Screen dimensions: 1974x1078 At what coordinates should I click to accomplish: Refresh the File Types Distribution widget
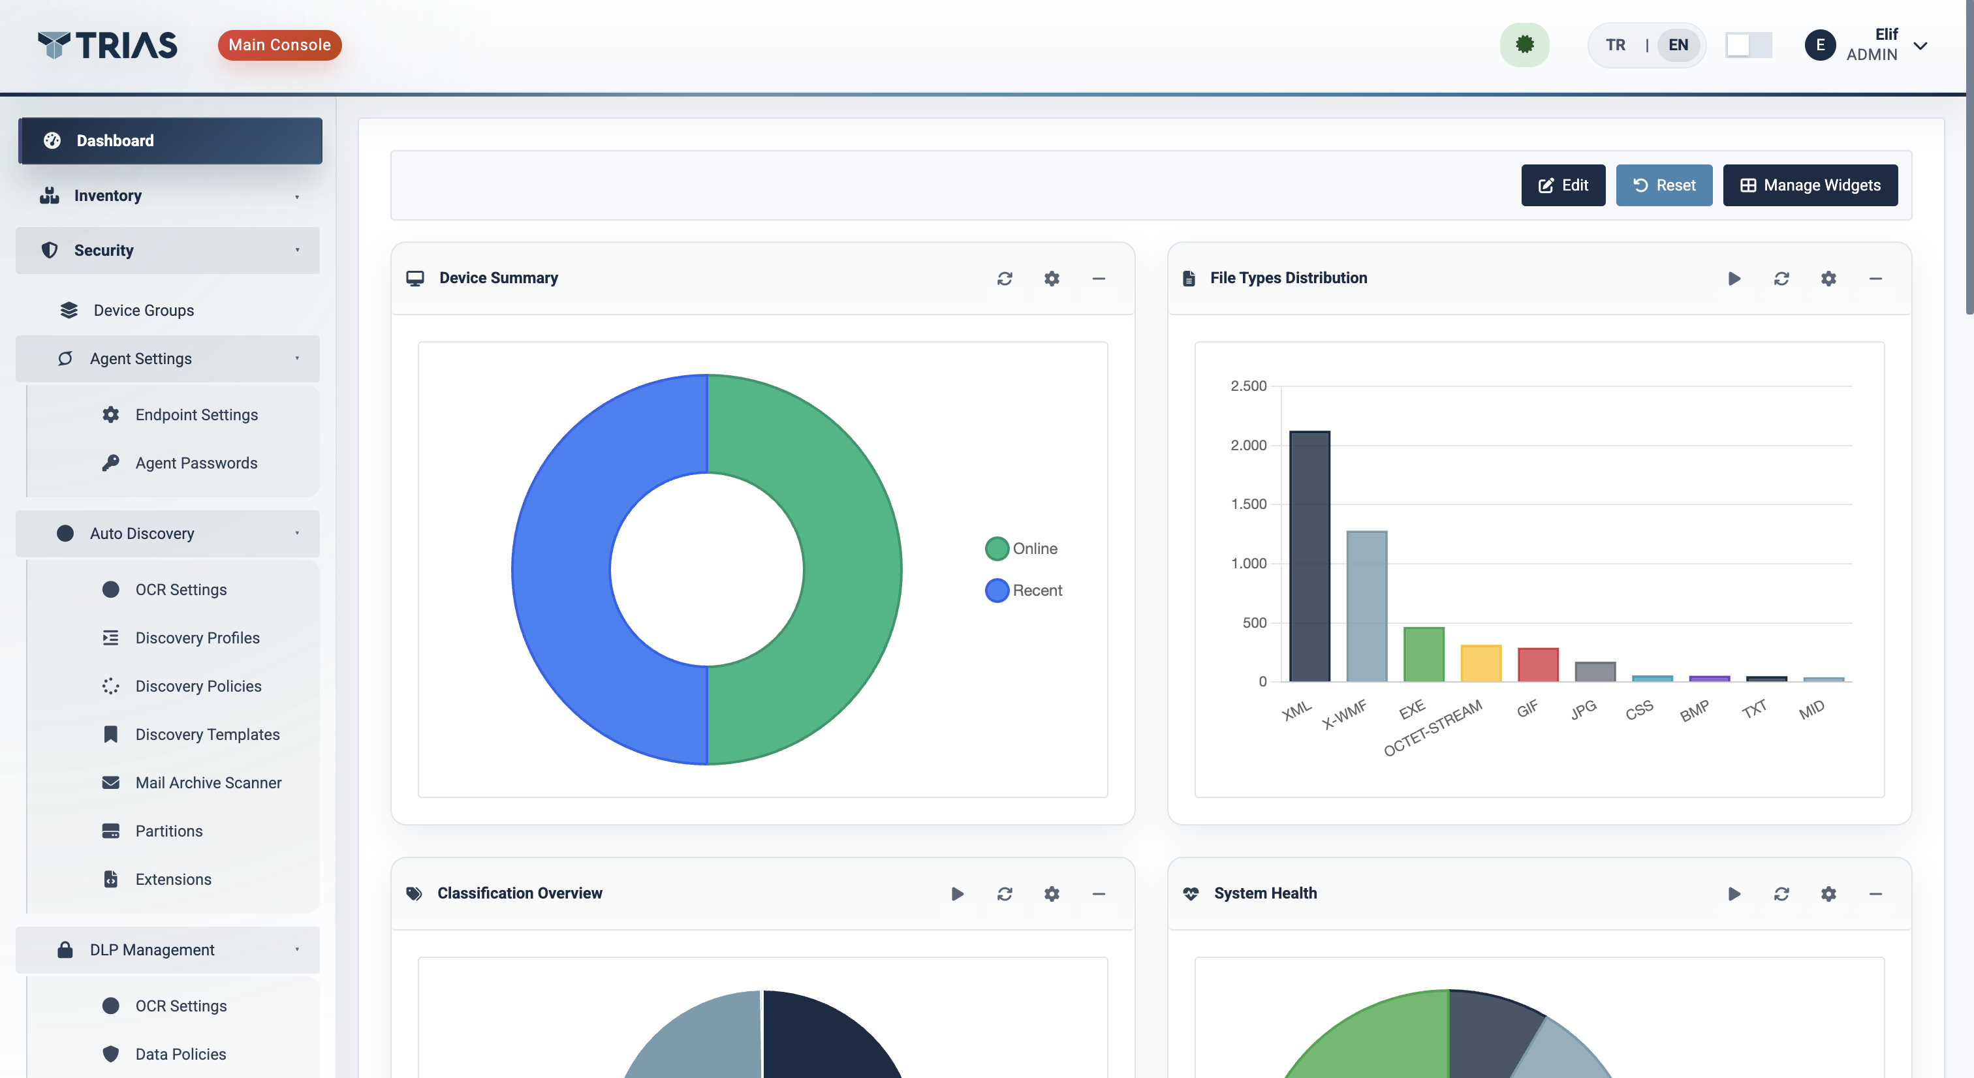coord(1781,278)
